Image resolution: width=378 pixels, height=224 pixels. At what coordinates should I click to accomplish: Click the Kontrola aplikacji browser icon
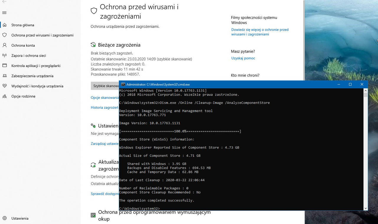pos(4,66)
